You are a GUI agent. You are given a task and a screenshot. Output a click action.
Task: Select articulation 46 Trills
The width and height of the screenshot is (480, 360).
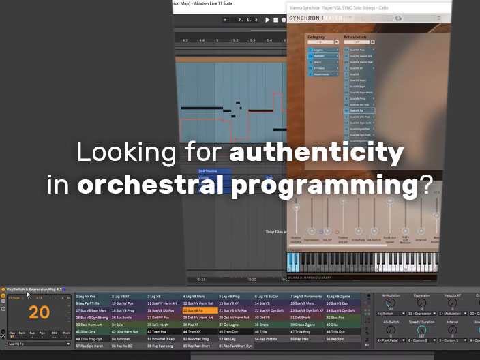272,332
